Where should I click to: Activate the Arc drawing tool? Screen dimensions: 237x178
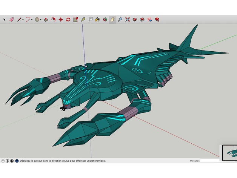(28, 19)
